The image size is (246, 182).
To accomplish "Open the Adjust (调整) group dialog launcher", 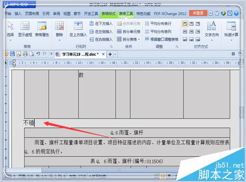I will point(177,47).
